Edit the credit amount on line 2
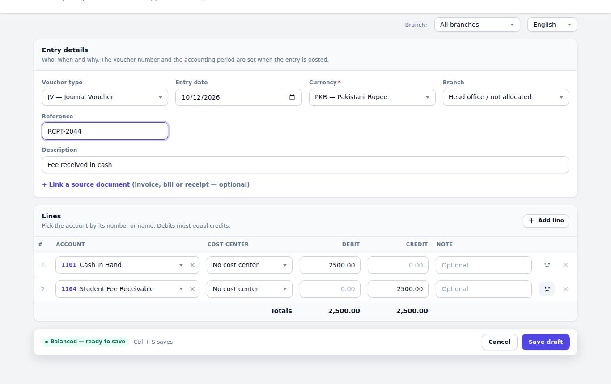 tap(398, 289)
